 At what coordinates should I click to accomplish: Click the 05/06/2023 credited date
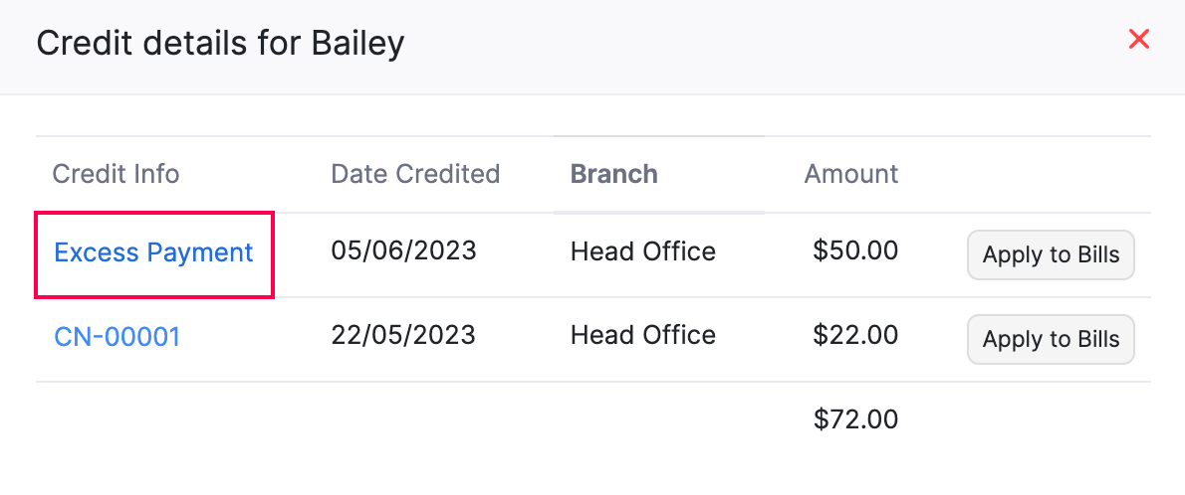[403, 250]
